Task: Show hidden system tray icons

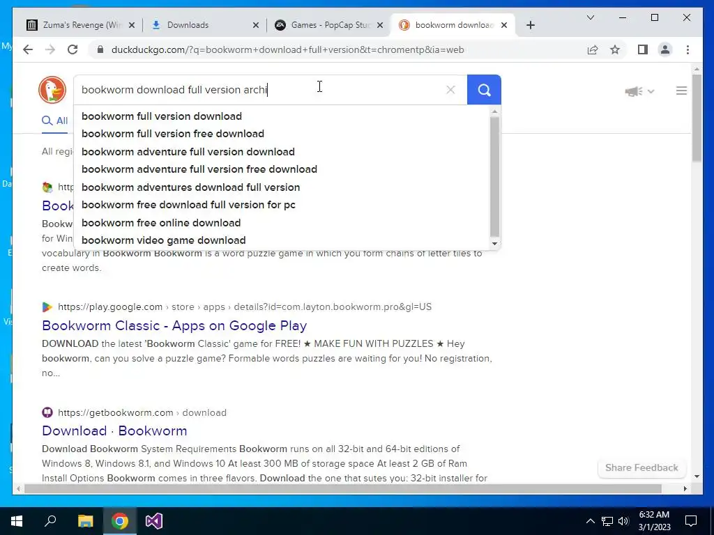Action: coord(590,521)
